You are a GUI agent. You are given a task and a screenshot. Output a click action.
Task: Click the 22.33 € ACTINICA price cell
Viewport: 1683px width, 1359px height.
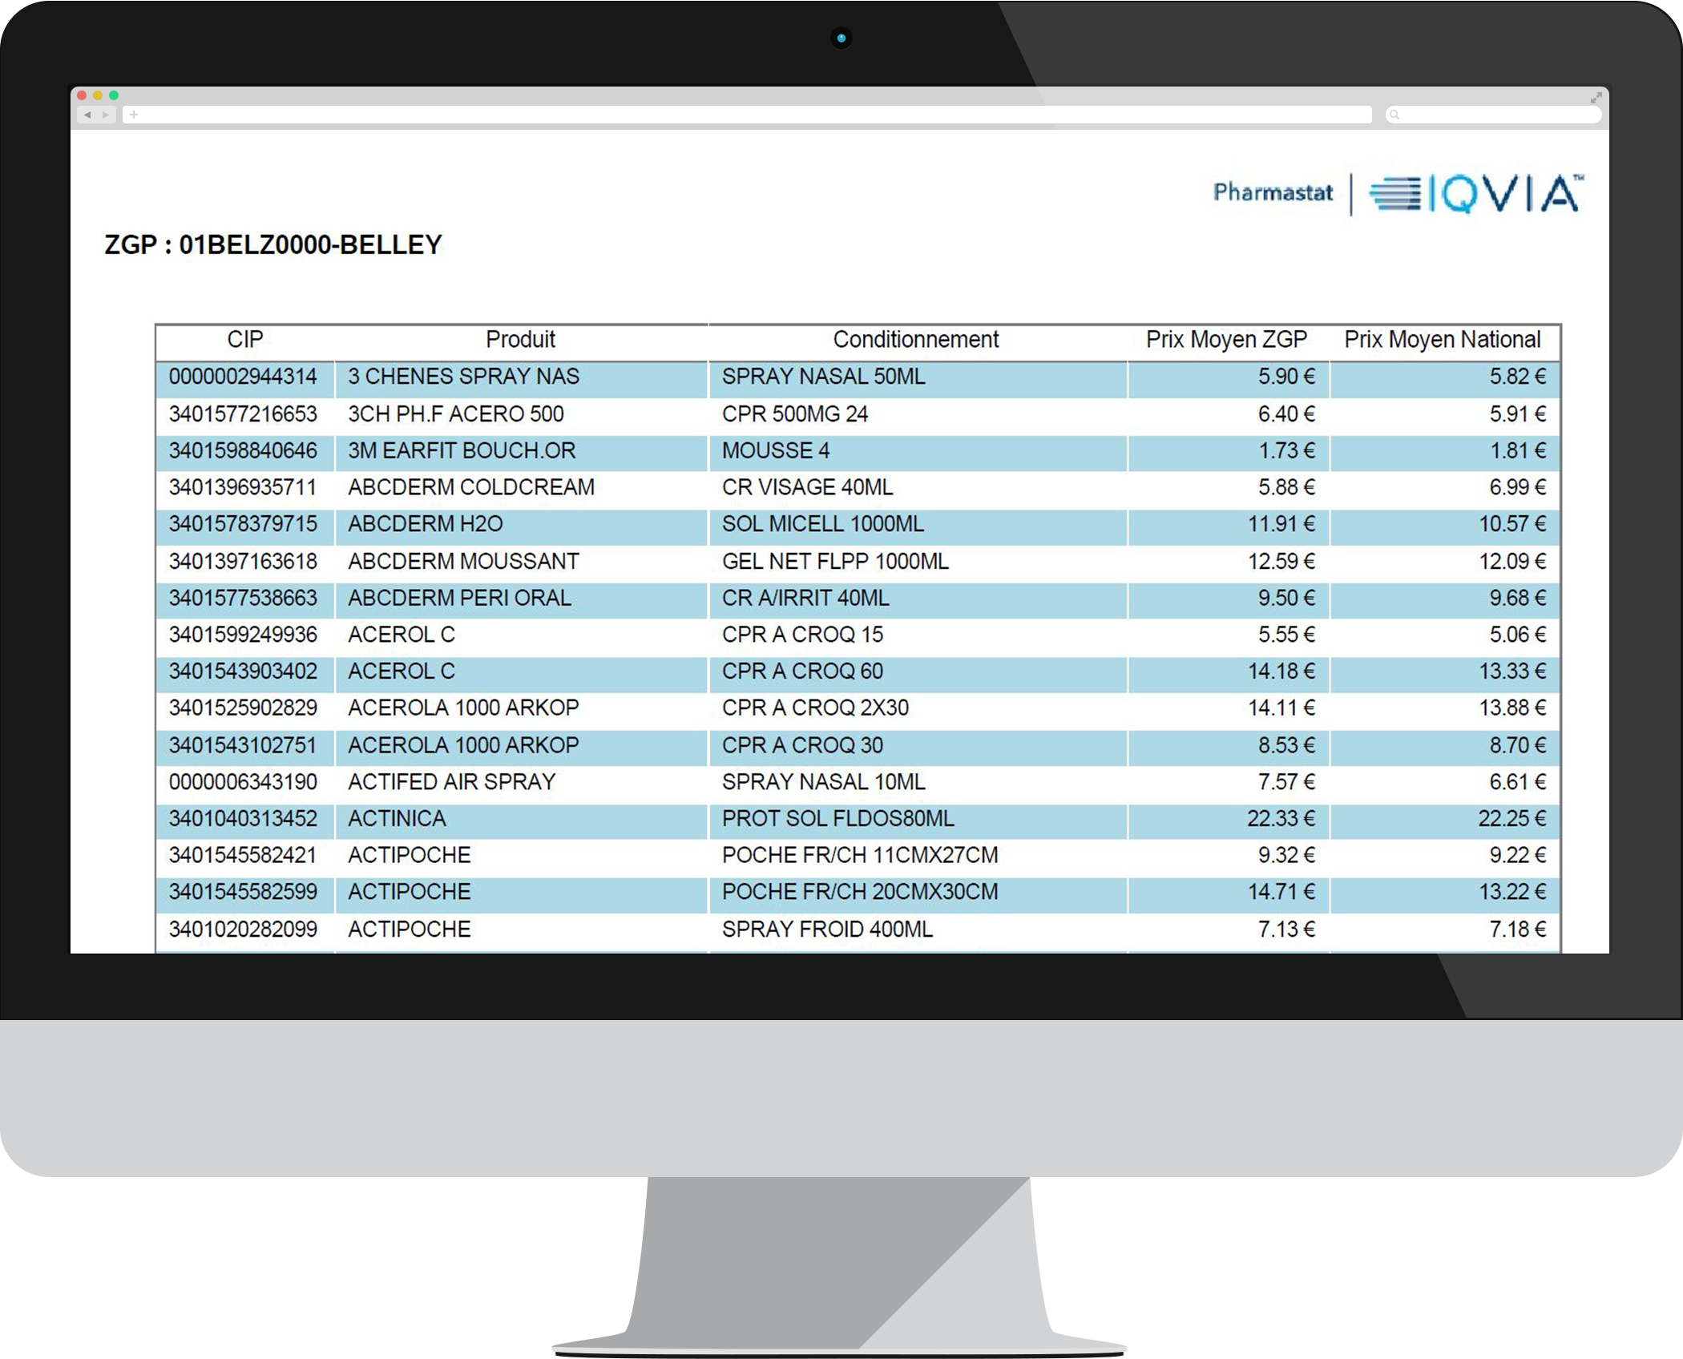coord(1229,819)
